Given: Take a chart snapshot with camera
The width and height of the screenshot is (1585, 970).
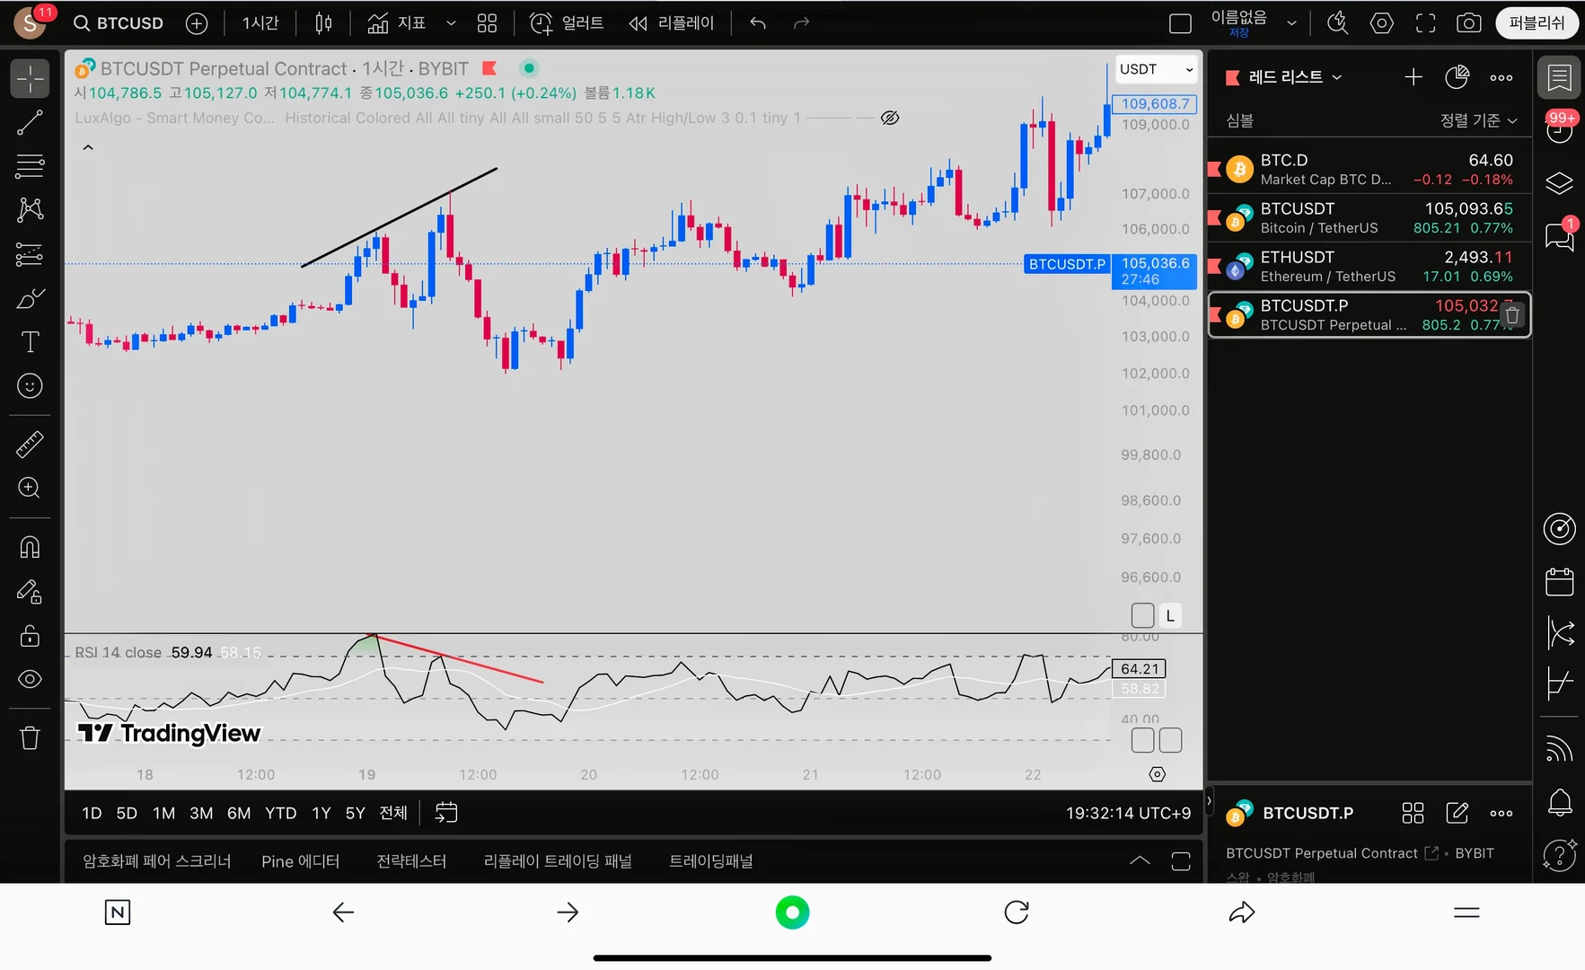Looking at the screenshot, I should [1469, 23].
